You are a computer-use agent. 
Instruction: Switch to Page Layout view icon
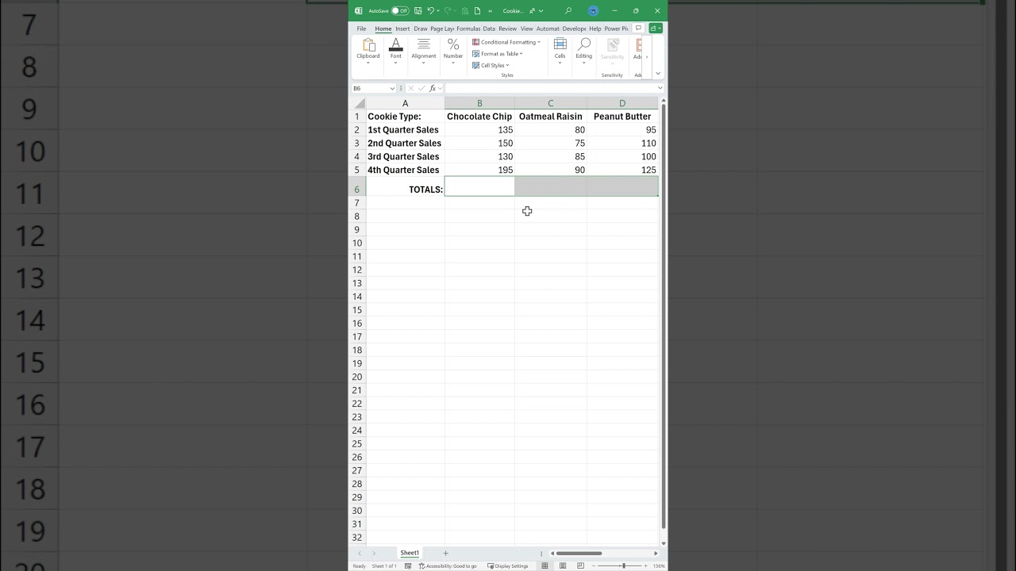pyautogui.click(x=563, y=565)
